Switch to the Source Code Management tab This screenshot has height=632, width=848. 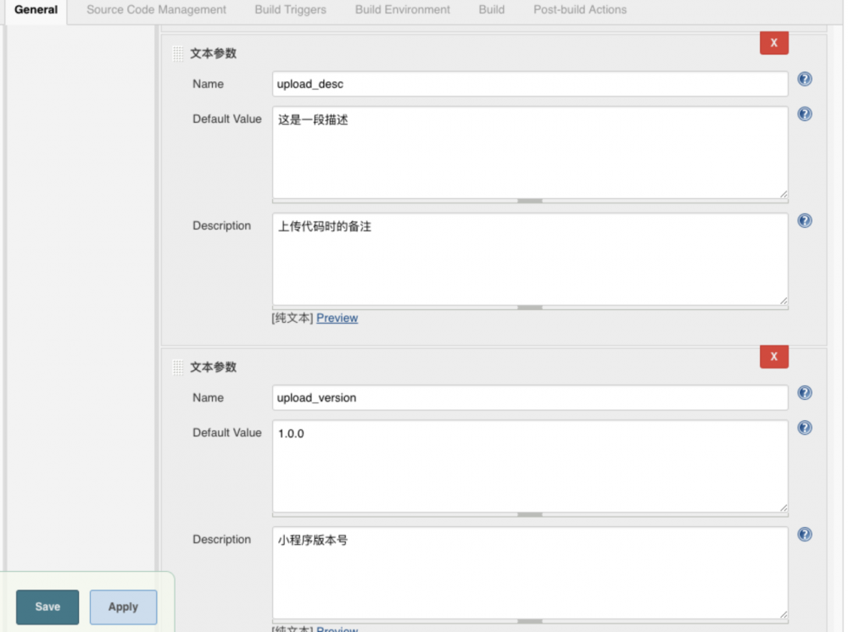coord(156,9)
